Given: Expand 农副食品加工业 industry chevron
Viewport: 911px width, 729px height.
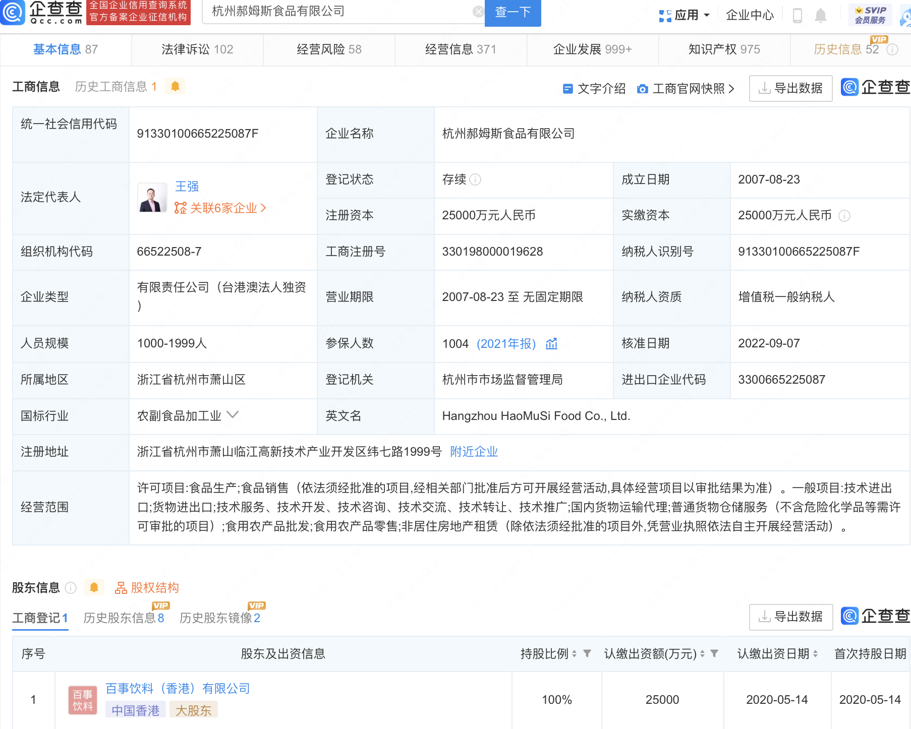Looking at the screenshot, I should click(233, 414).
